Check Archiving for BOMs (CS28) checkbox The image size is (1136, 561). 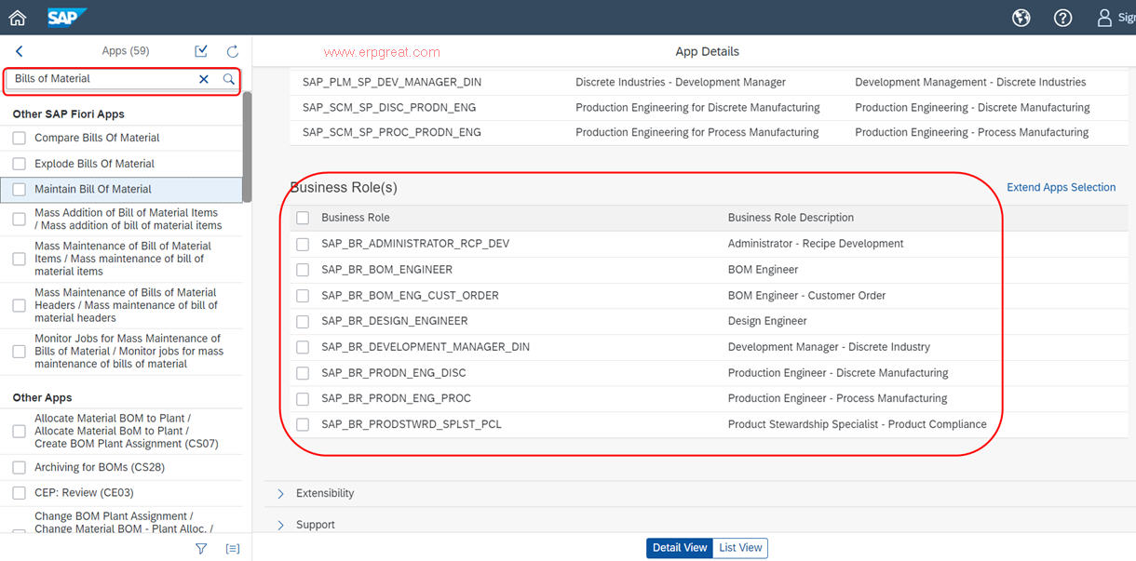click(19, 467)
